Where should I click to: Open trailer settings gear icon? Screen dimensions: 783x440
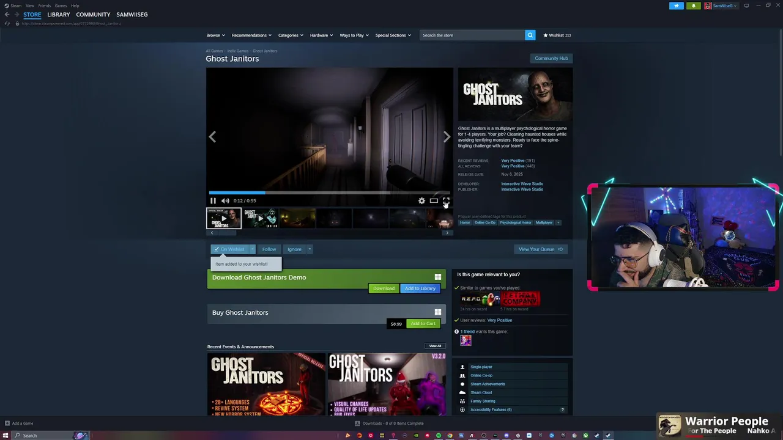pyautogui.click(x=421, y=200)
